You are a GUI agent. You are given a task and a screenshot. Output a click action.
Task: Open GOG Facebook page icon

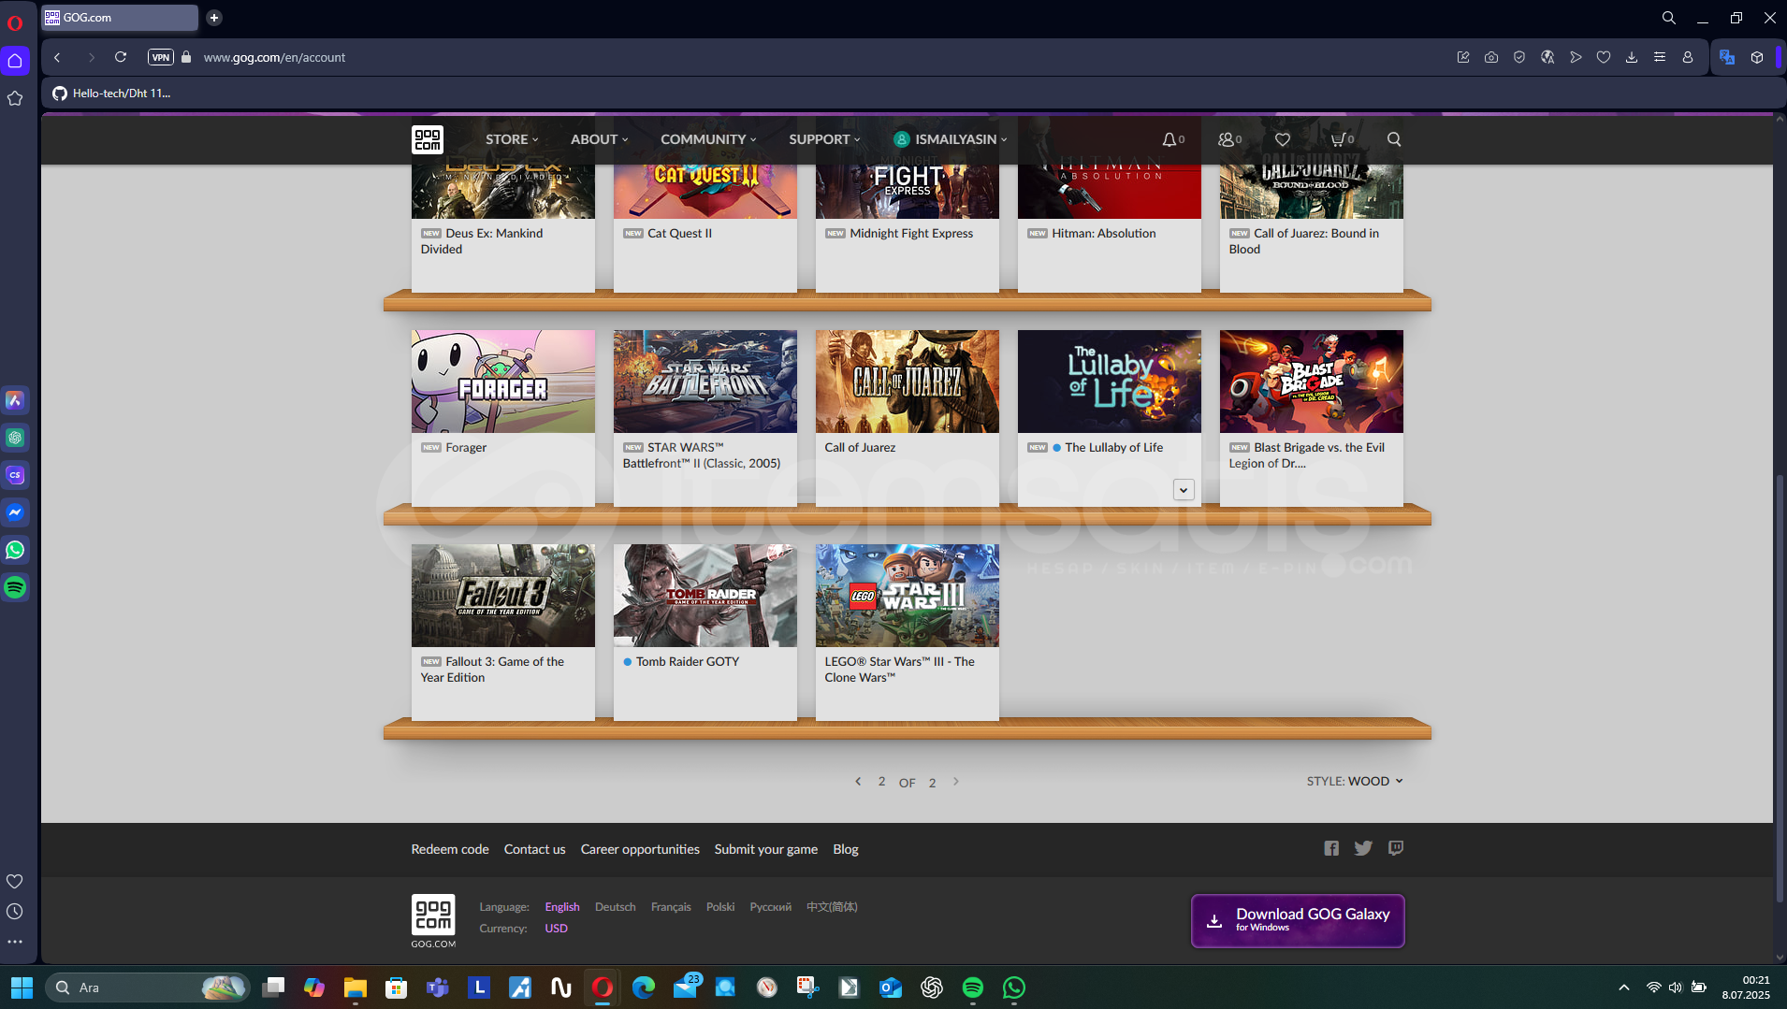(x=1331, y=848)
